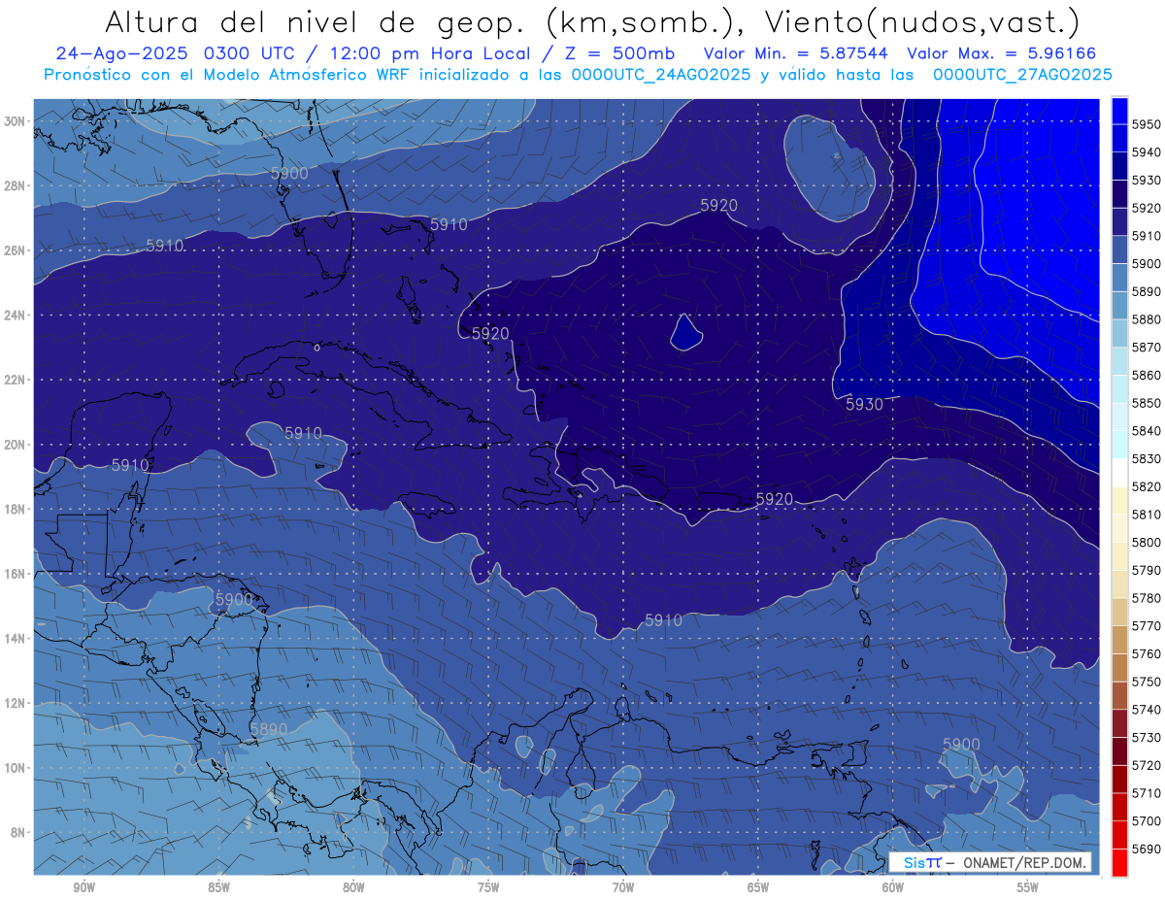Click the 60W longitude axis label
This screenshot has height=900, width=1165.
pos(893,887)
